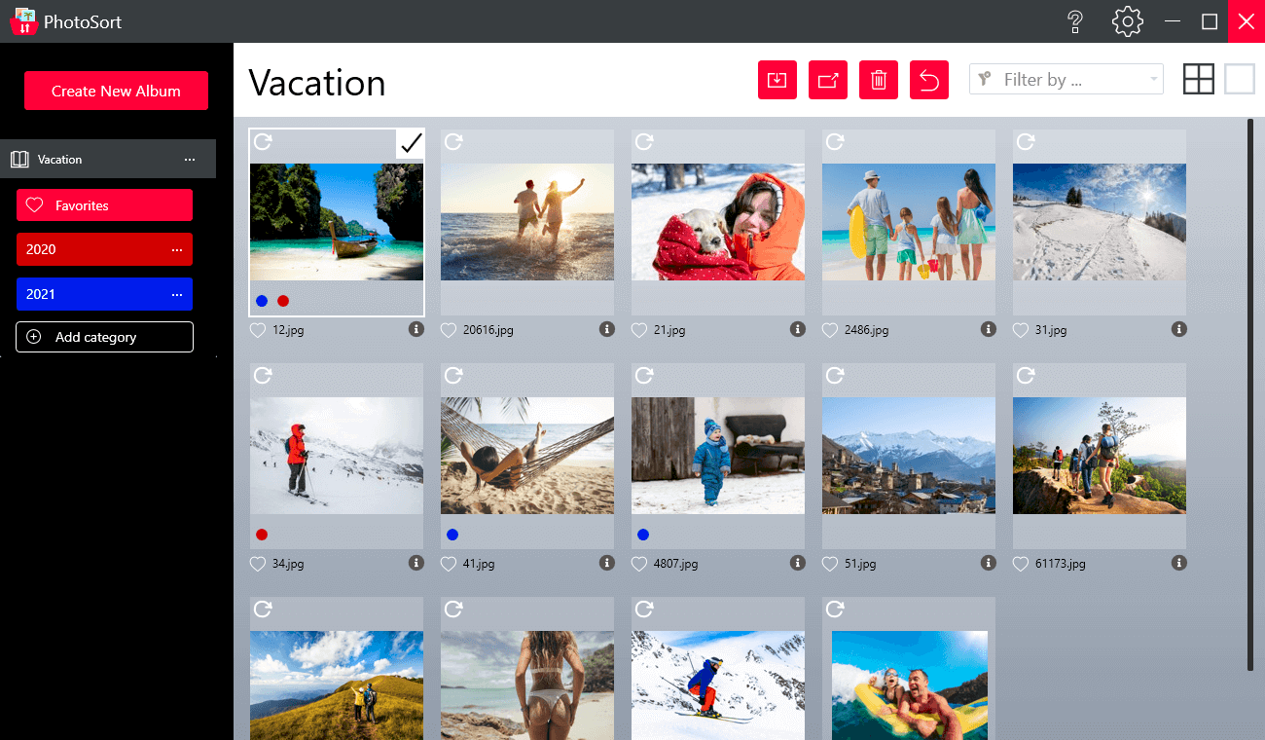Switch to grid view layout
Image resolution: width=1265 pixels, height=740 pixels.
click(1198, 79)
